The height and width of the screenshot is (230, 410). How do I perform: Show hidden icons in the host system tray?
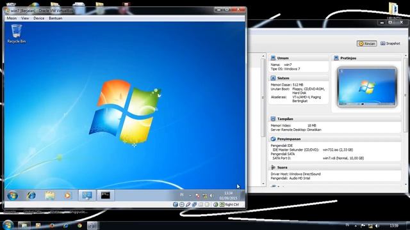(x=356, y=226)
